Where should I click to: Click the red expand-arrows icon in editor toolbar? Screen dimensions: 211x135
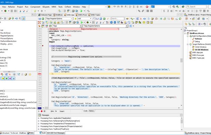tap(39, 22)
